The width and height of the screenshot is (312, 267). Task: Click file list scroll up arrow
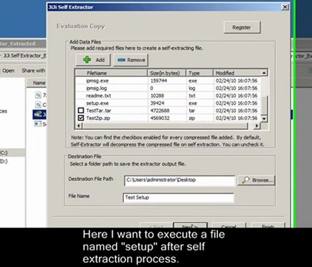[264, 73]
